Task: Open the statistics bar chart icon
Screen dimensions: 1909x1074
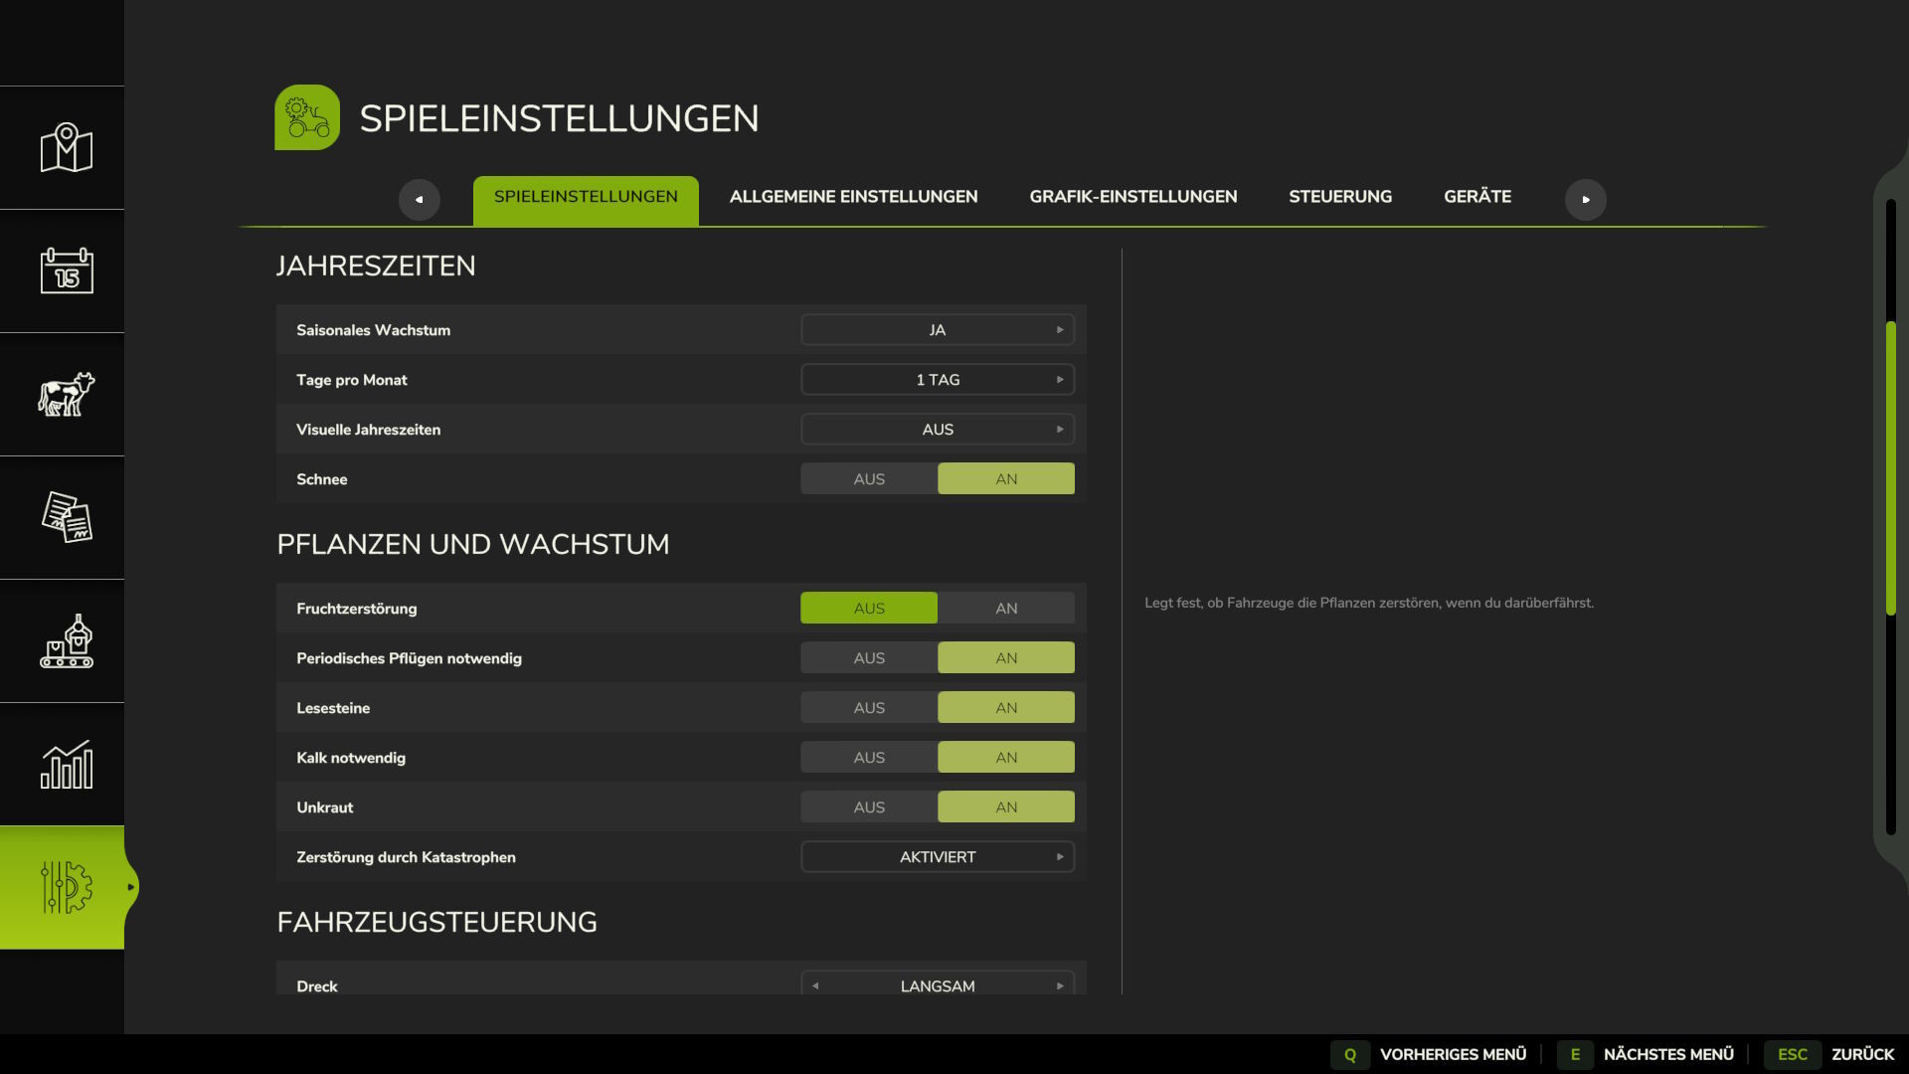Action: pos(66,764)
